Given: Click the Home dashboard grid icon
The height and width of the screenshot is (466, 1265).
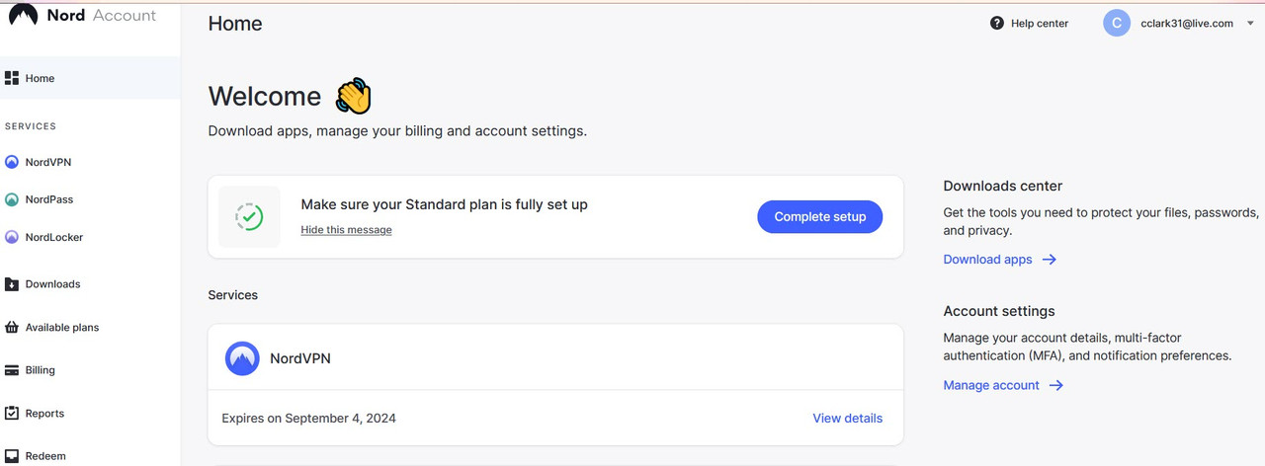Looking at the screenshot, I should (x=12, y=78).
